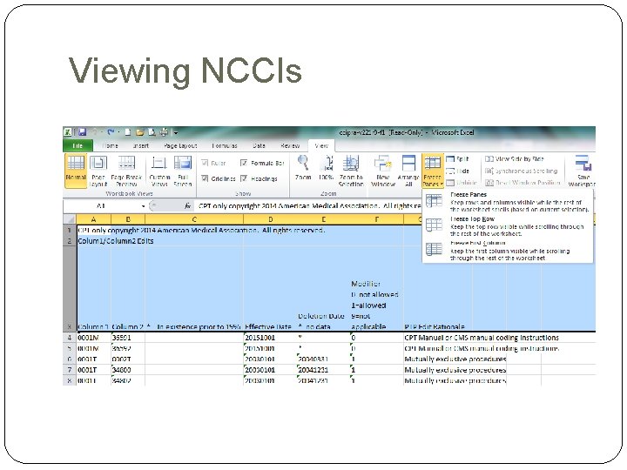Image resolution: width=627 pixels, height=470 pixels.
Task: Set zoom to 100%
Action: pos(326,168)
